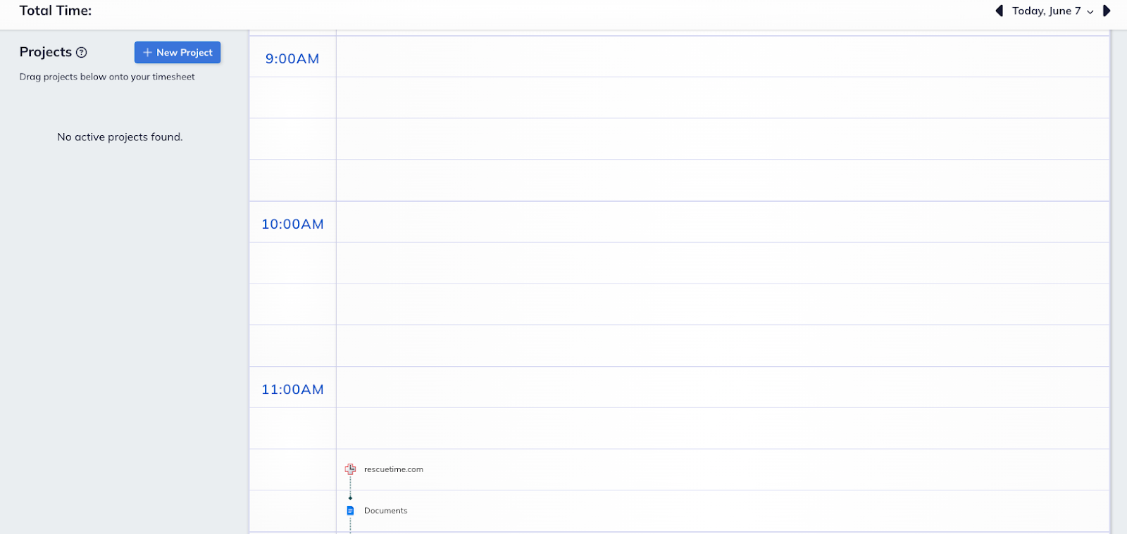Screen dimensions: 1127x534
Task: Open the Projects help question-mark icon
Action: click(x=82, y=52)
